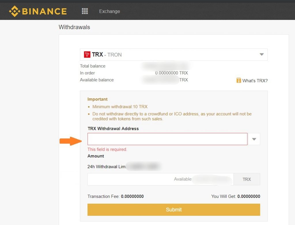Select the 'TRX Withdrawal Address' label
The width and height of the screenshot is (295, 225).
(113, 129)
